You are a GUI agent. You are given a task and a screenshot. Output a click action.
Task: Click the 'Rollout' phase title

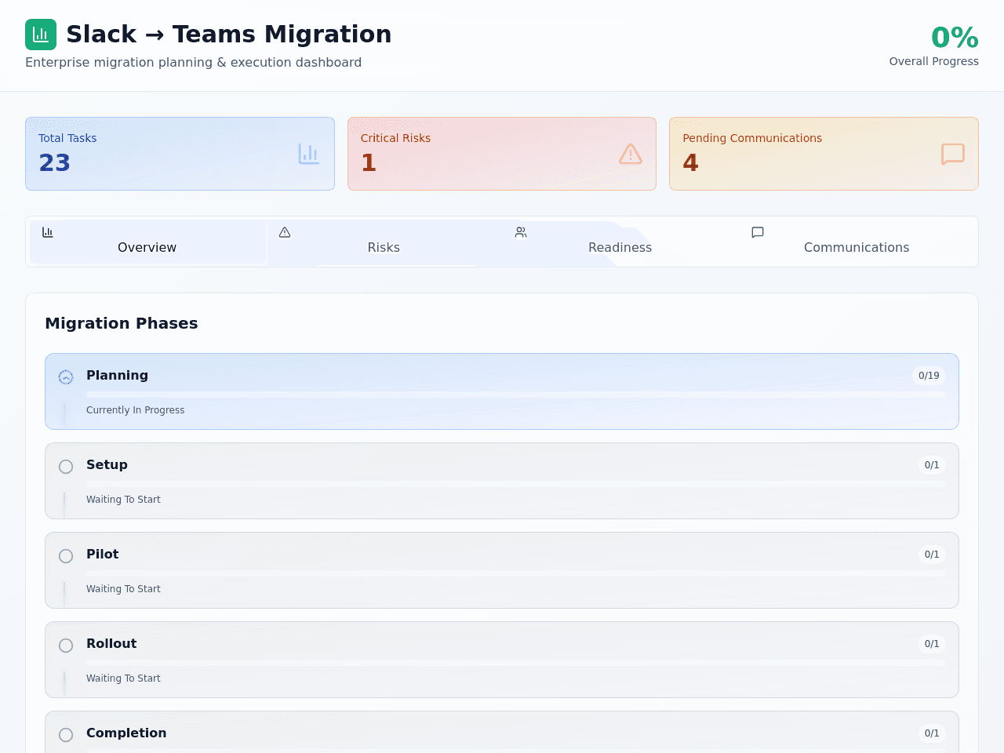point(111,643)
